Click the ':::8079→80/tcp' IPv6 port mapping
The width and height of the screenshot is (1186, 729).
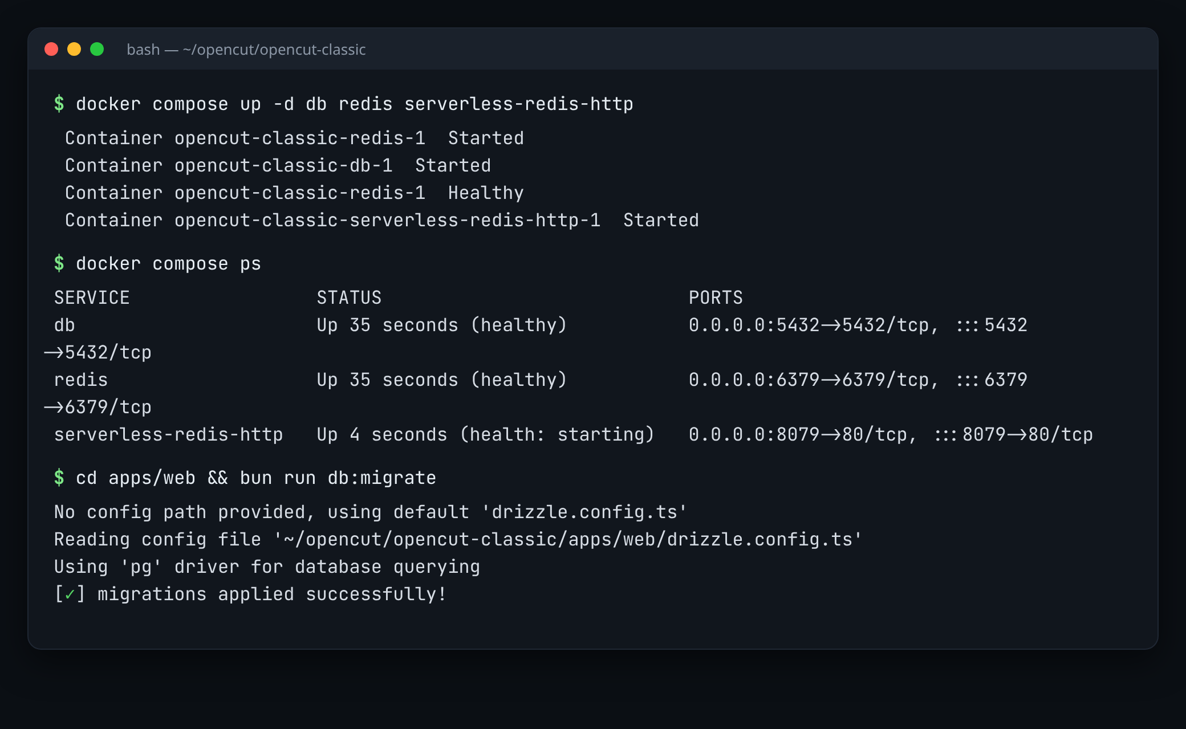(x=1013, y=434)
